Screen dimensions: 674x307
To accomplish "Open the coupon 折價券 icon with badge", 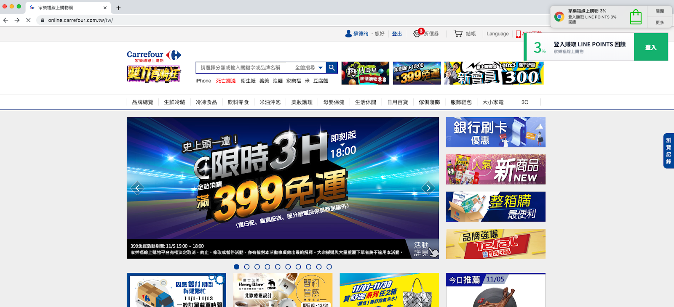I will click(x=418, y=33).
